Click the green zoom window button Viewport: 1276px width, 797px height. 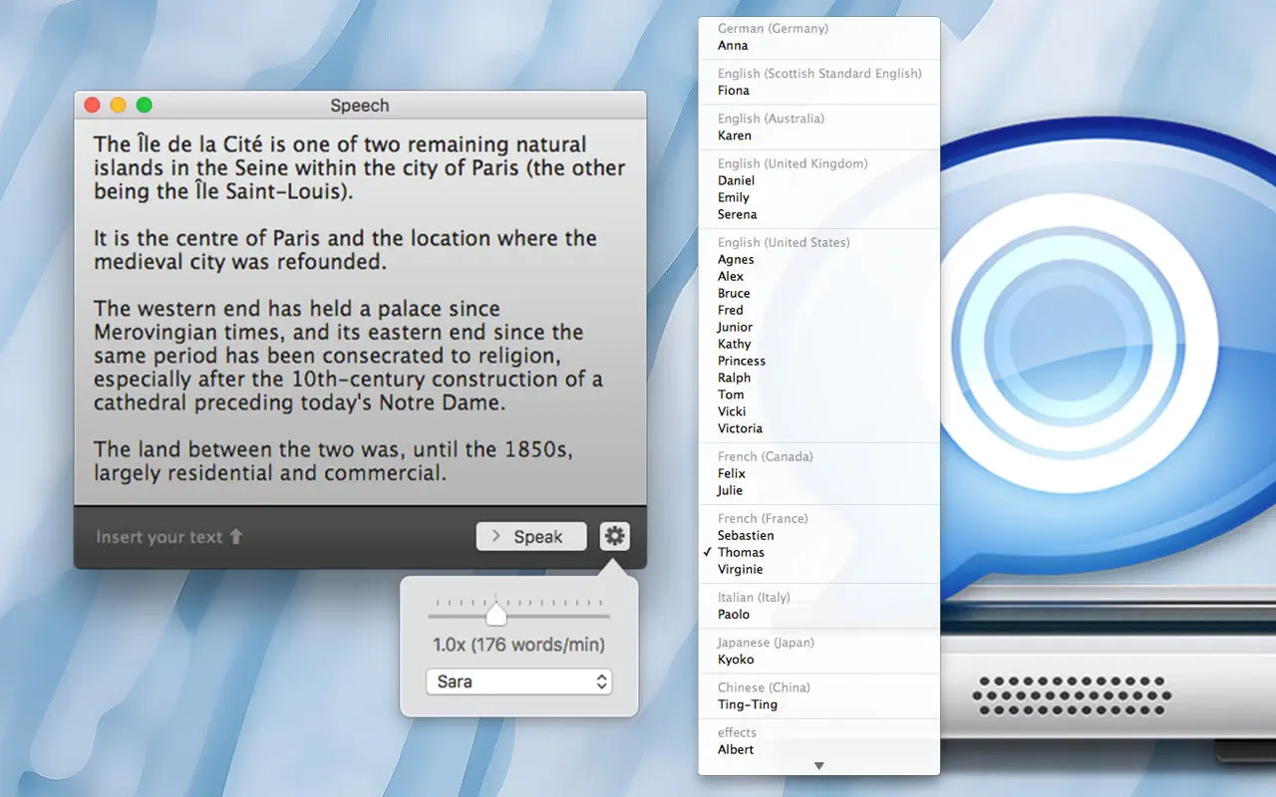pos(145,105)
